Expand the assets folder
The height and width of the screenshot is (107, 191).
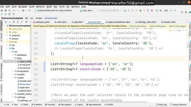(7, 39)
